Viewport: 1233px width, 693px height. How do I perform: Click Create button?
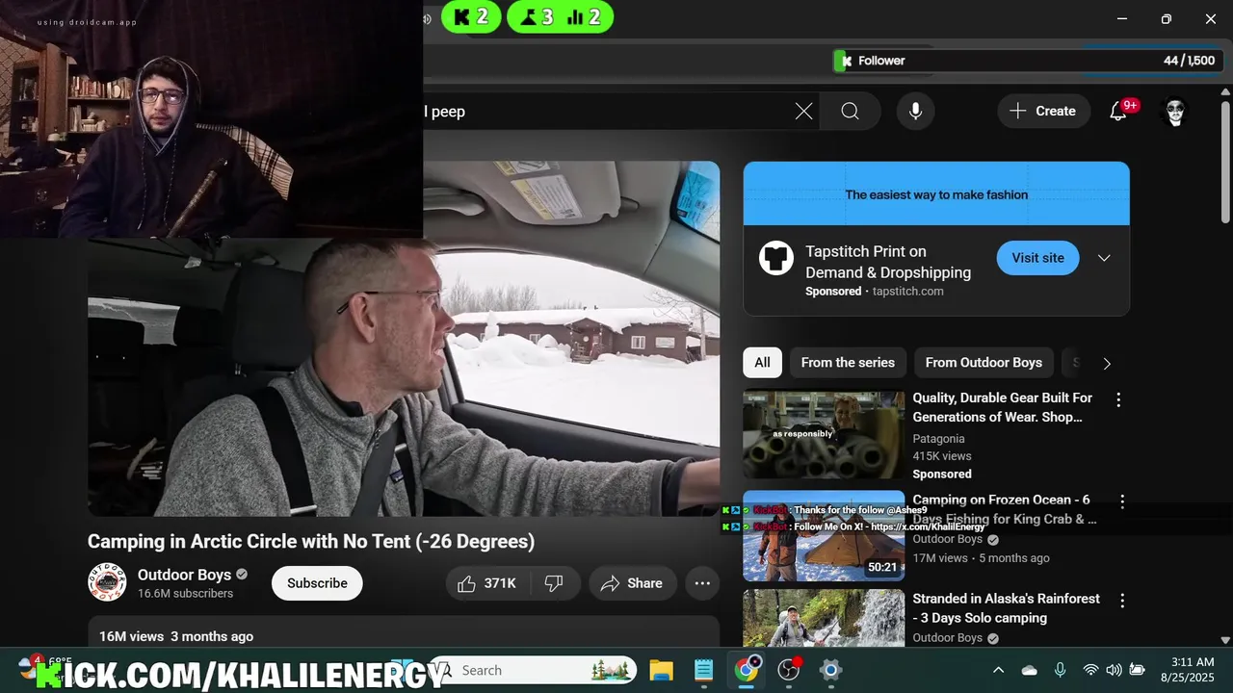pyautogui.click(x=1043, y=111)
